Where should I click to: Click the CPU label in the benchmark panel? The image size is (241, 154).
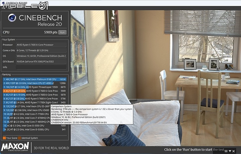(6, 32)
